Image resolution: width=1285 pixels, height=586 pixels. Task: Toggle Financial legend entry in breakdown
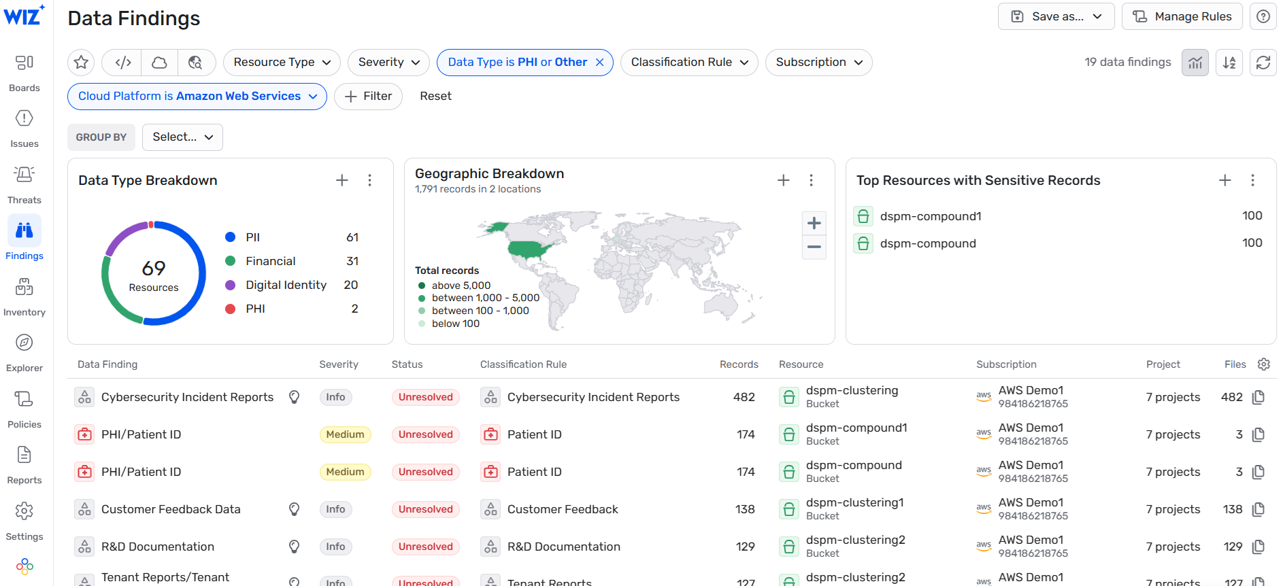pyautogui.click(x=270, y=261)
